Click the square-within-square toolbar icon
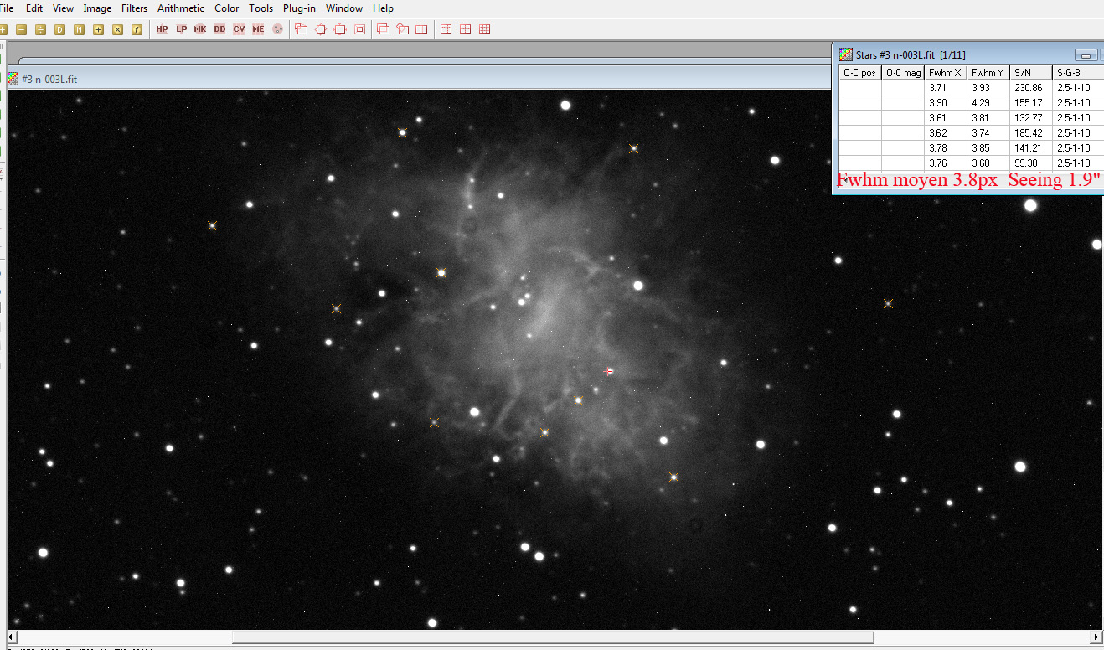1104x650 pixels. point(359,29)
